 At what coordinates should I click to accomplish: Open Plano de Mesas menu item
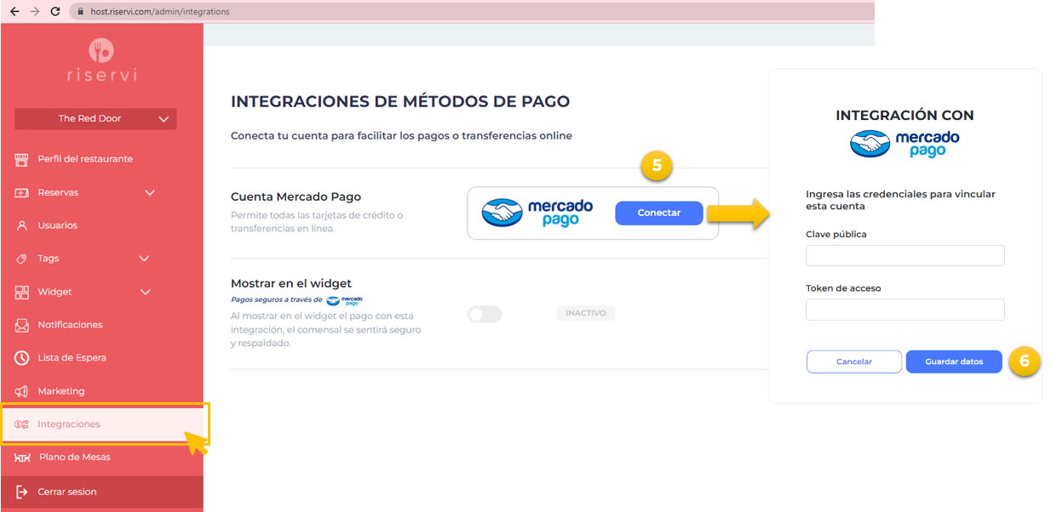pyautogui.click(x=75, y=458)
